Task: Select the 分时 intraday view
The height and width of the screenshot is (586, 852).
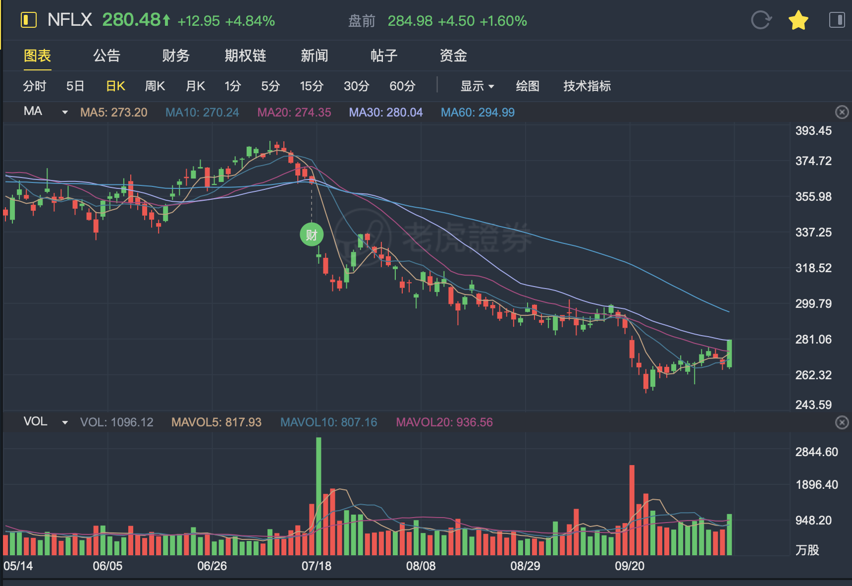Action: [x=35, y=86]
